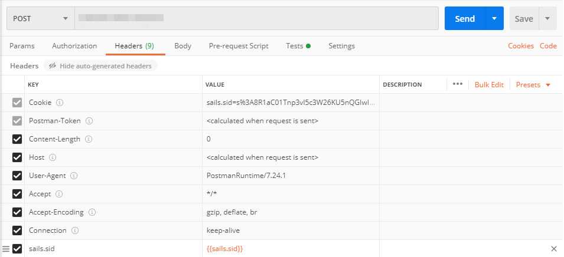Uncheck the sails.sid header checkbox

tap(17, 249)
